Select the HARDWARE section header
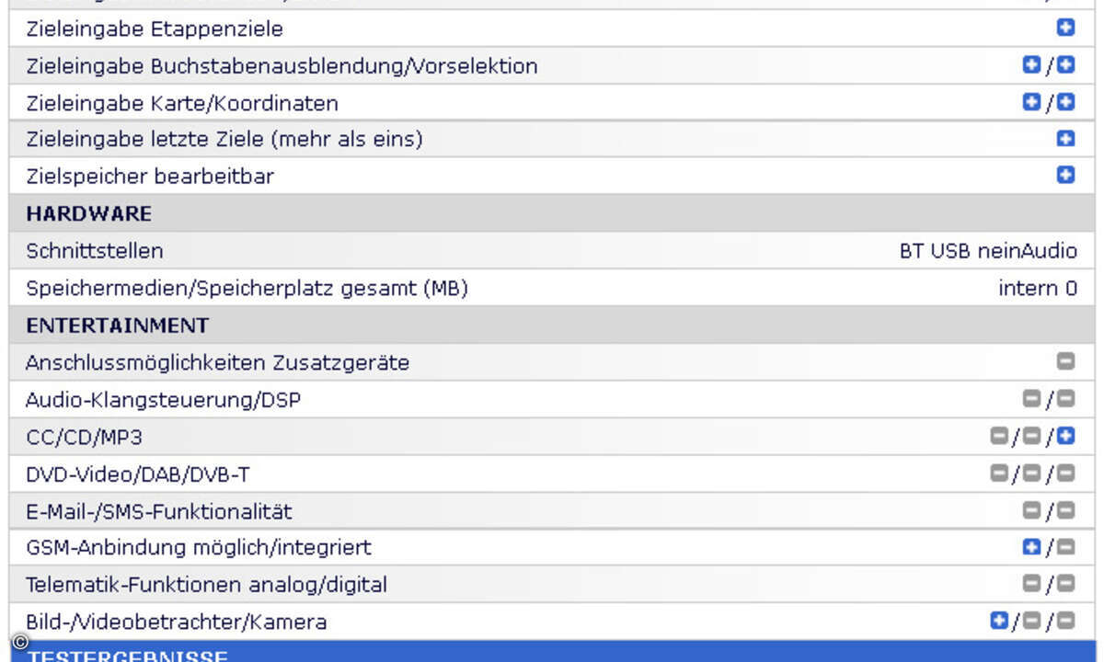The image size is (1104, 662). [552, 213]
